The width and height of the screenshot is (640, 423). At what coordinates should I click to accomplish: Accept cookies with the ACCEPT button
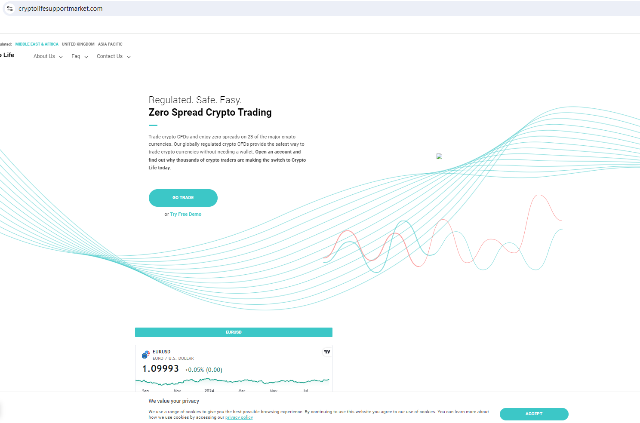534,414
